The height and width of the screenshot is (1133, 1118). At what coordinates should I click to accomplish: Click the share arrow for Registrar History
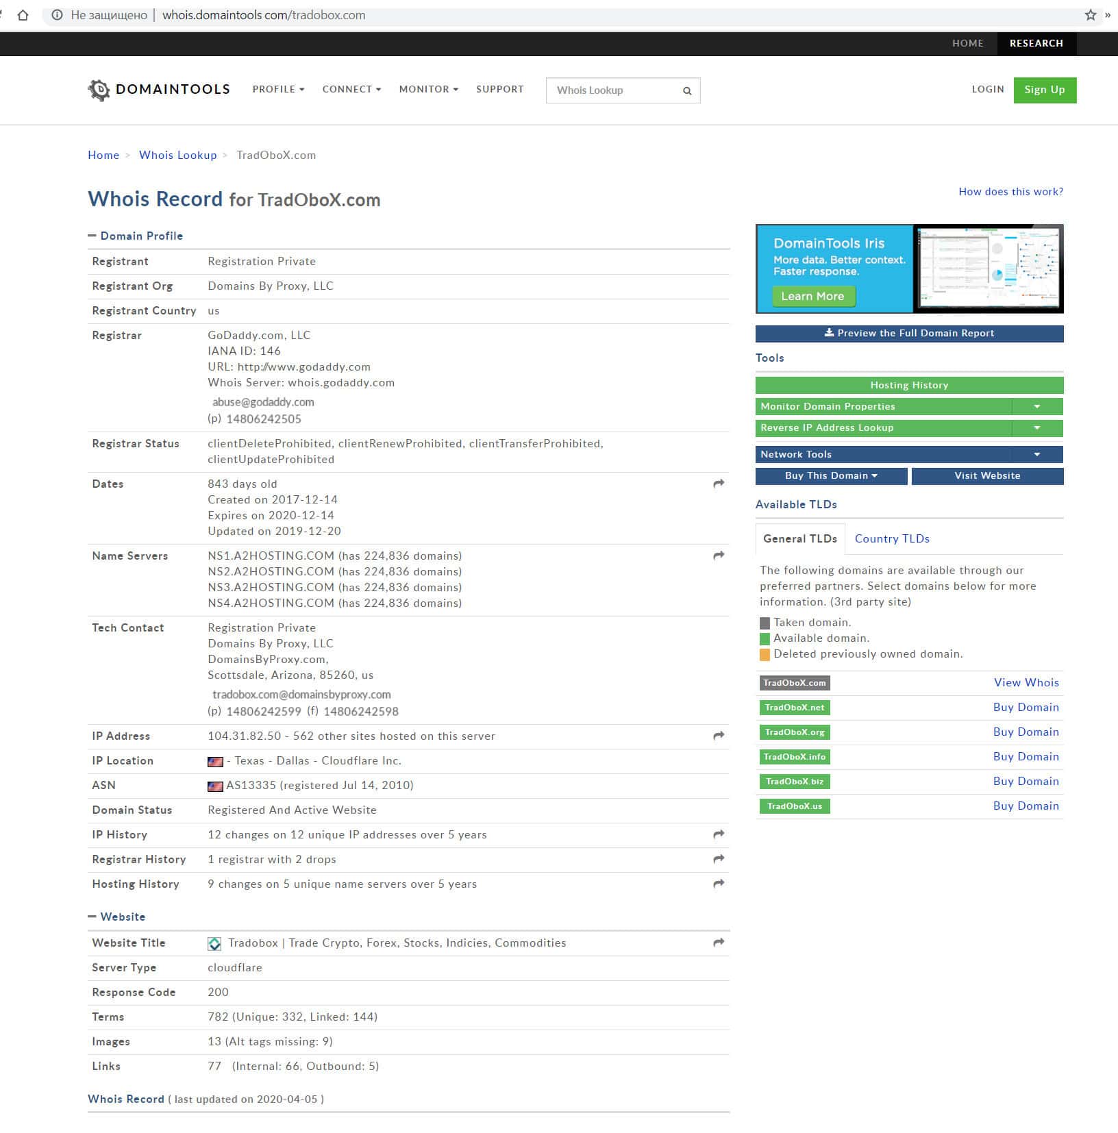coord(718,859)
